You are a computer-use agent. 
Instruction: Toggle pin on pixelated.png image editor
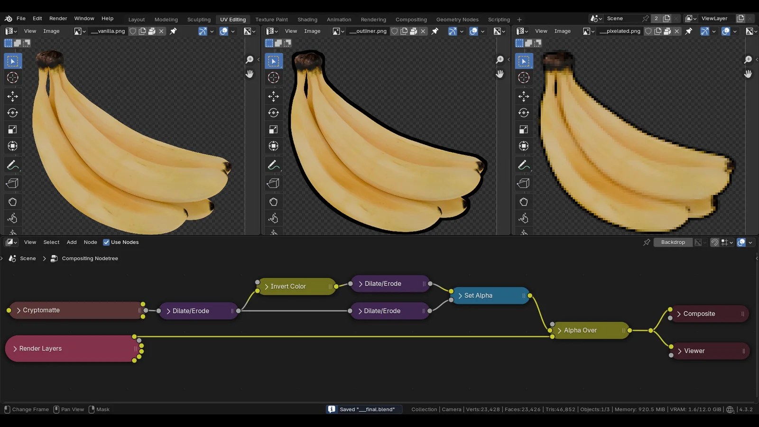(x=689, y=31)
